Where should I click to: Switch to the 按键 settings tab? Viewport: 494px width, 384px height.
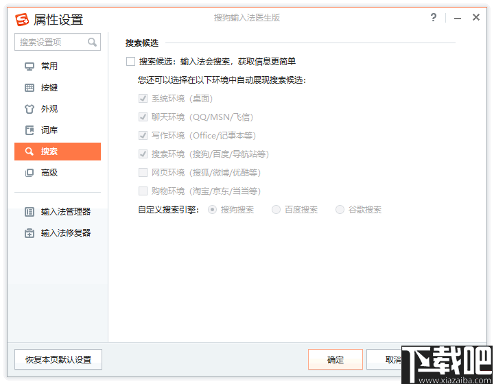click(58, 88)
